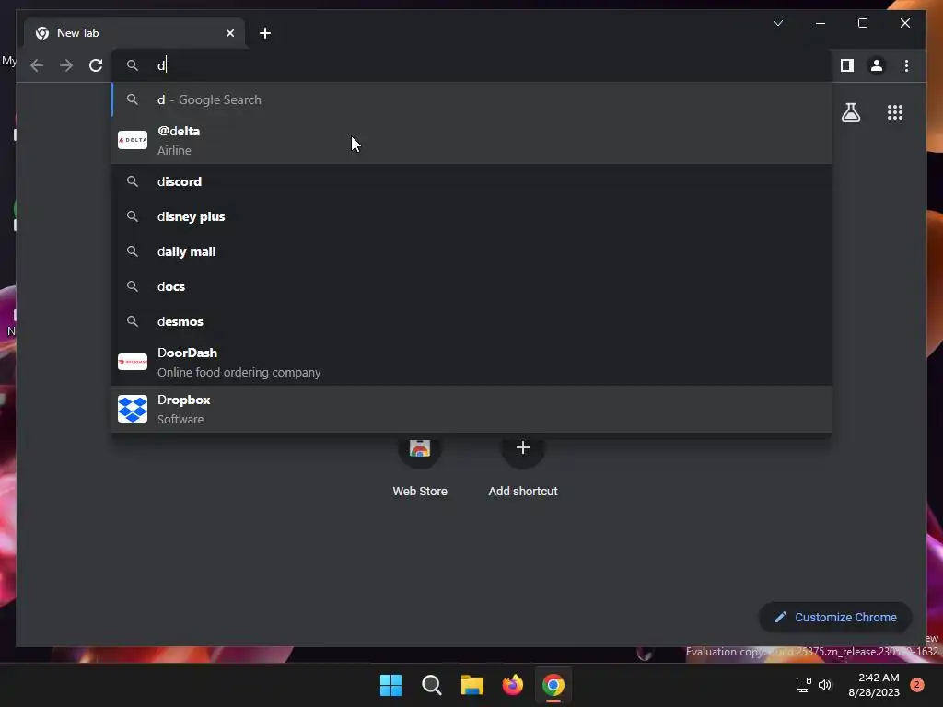Open the Google apps grid
Image resolution: width=943 pixels, height=707 pixels.
pyautogui.click(x=895, y=112)
